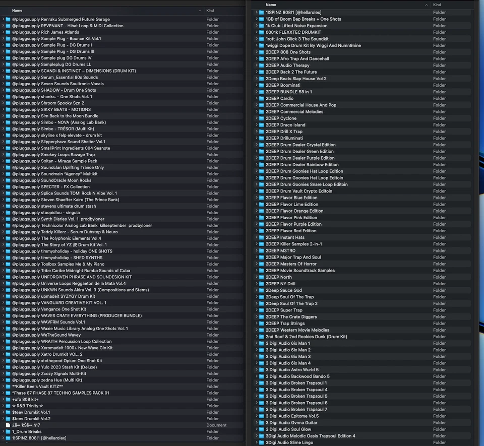Select 2DEEP Movie Soundtrack Samples row
The height and width of the screenshot is (446, 484).
tap(362, 271)
